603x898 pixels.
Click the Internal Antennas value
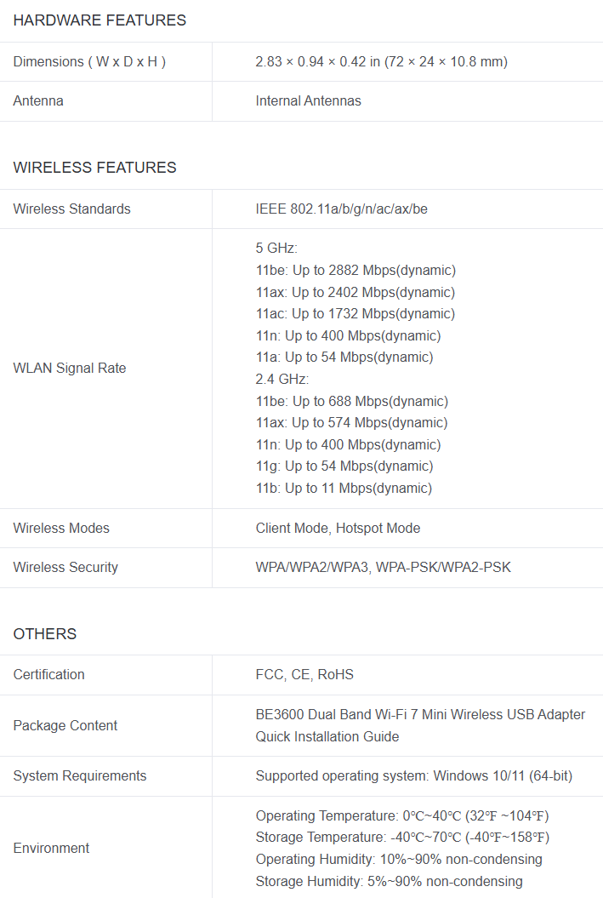(x=308, y=100)
